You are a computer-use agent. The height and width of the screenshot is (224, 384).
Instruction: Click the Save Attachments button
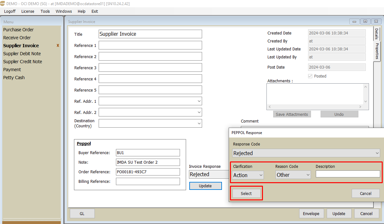[292, 115]
